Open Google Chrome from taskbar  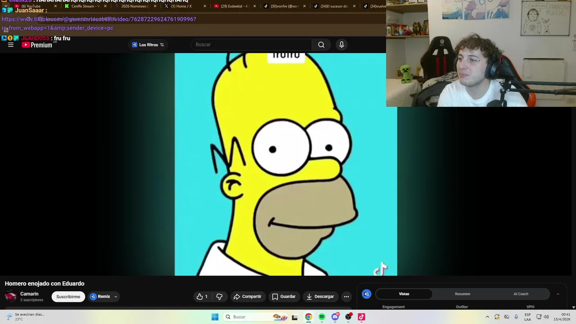(308, 317)
